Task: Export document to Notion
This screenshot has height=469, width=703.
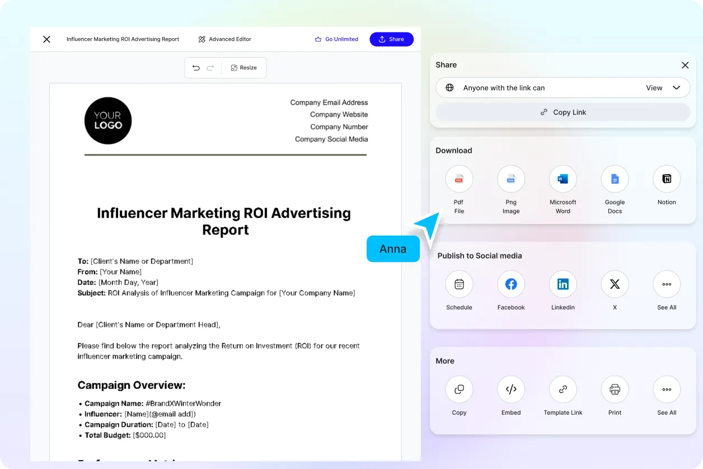Action: 666,180
